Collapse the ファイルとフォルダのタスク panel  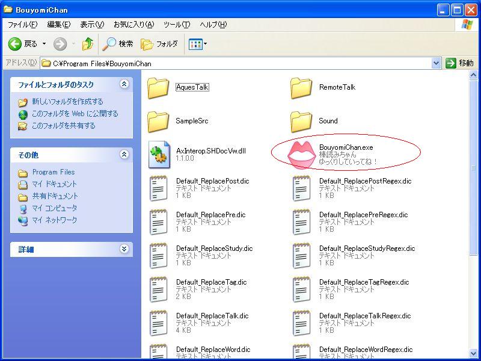click(124, 84)
